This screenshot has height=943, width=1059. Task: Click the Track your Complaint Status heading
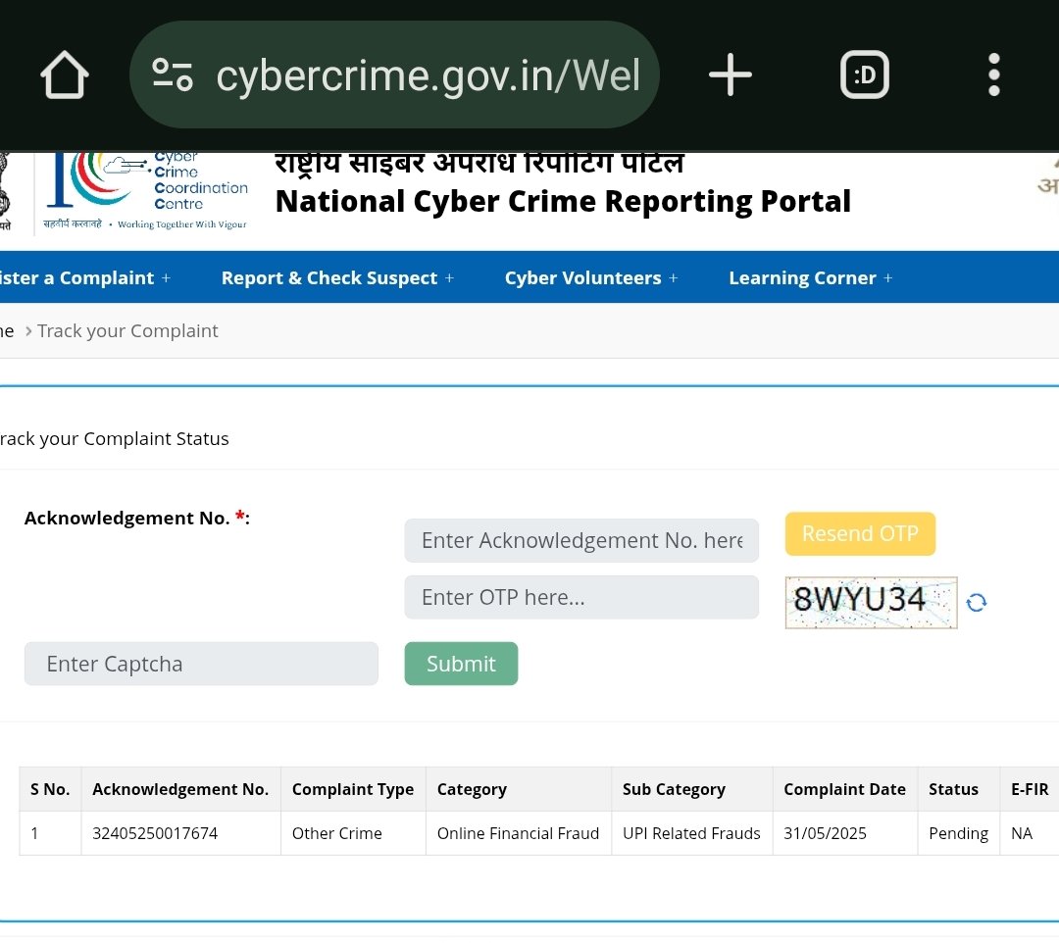point(114,439)
